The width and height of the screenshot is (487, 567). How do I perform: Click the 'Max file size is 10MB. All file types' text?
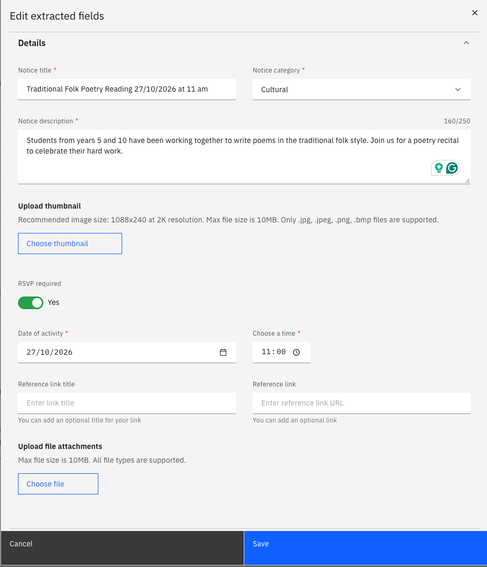tap(102, 461)
